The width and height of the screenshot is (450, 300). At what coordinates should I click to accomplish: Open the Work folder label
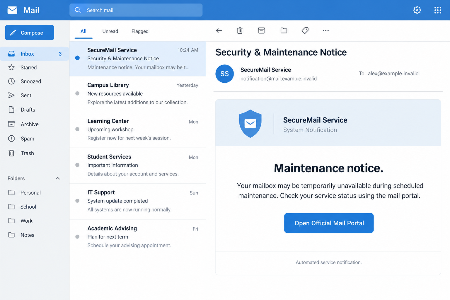(x=26, y=221)
